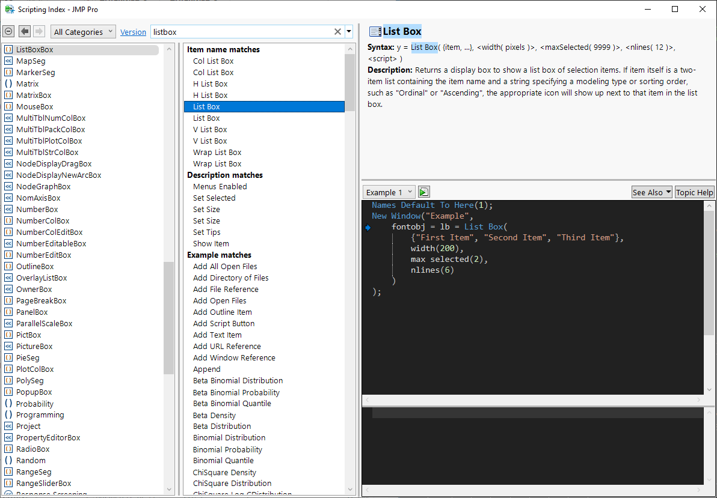The width and height of the screenshot is (717, 498).
Task: Select ChiSquare Density example match
Action: [x=224, y=472]
